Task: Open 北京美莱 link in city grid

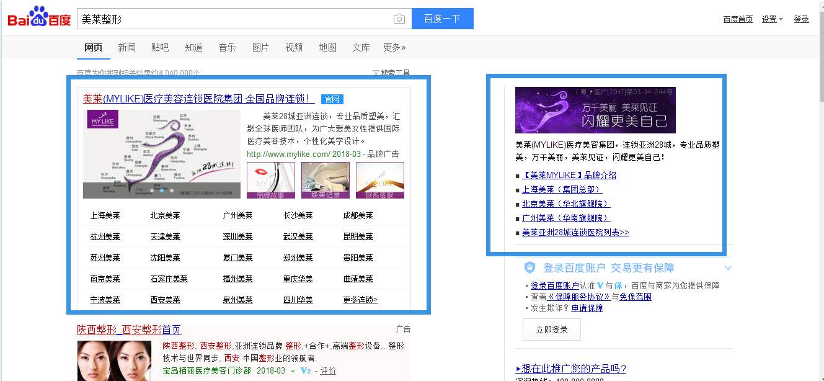Action: tap(166, 215)
